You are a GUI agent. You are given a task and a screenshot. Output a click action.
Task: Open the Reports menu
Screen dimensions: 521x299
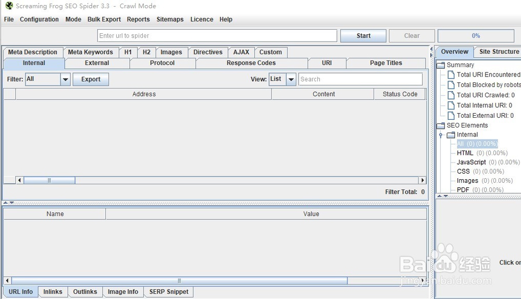[x=138, y=19]
